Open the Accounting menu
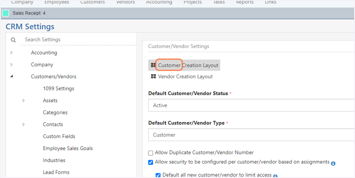The width and height of the screenshot is (355, 178). pos(159,2)
